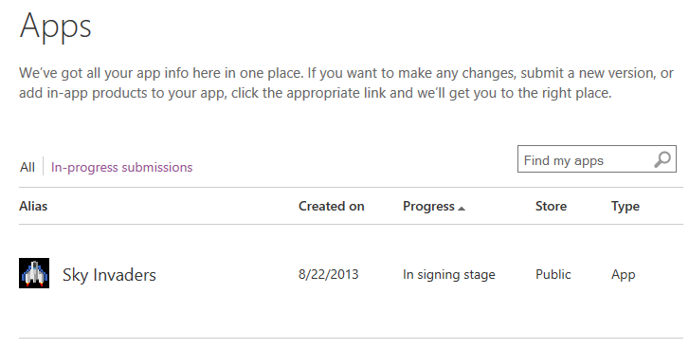Select the 8/22/2013 created date cell
689x349 pixels.
pyautogui.click(x=329, y=274)
